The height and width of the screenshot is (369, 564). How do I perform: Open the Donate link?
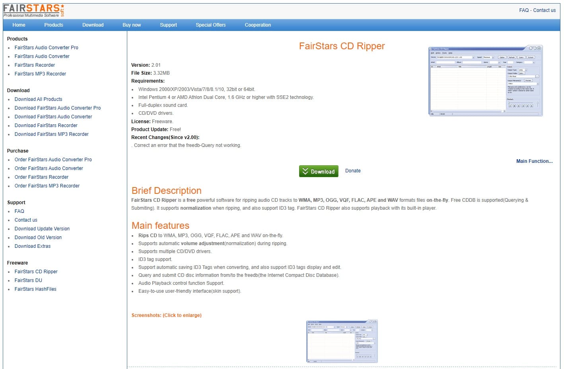click(353, 171)
